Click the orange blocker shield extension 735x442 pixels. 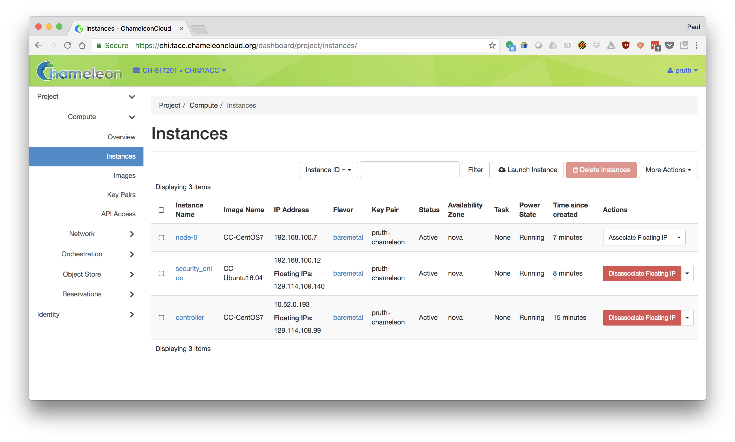640,45
